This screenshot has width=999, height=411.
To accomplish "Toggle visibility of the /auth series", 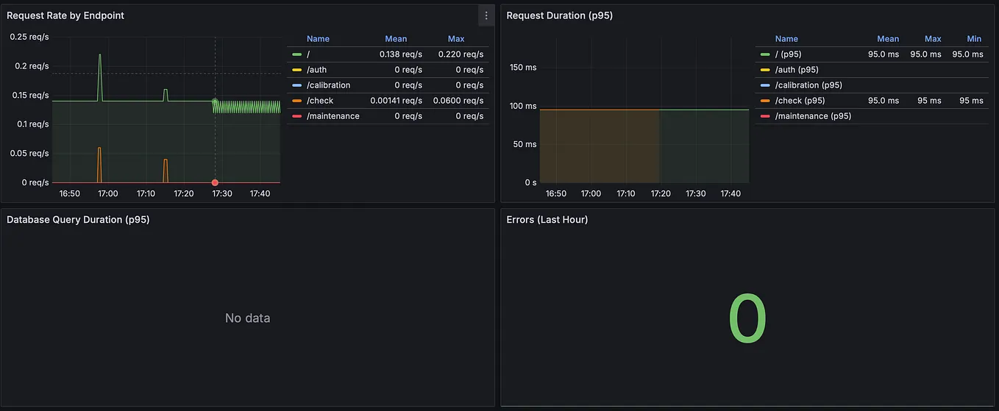I will click(x=317, y=70).
